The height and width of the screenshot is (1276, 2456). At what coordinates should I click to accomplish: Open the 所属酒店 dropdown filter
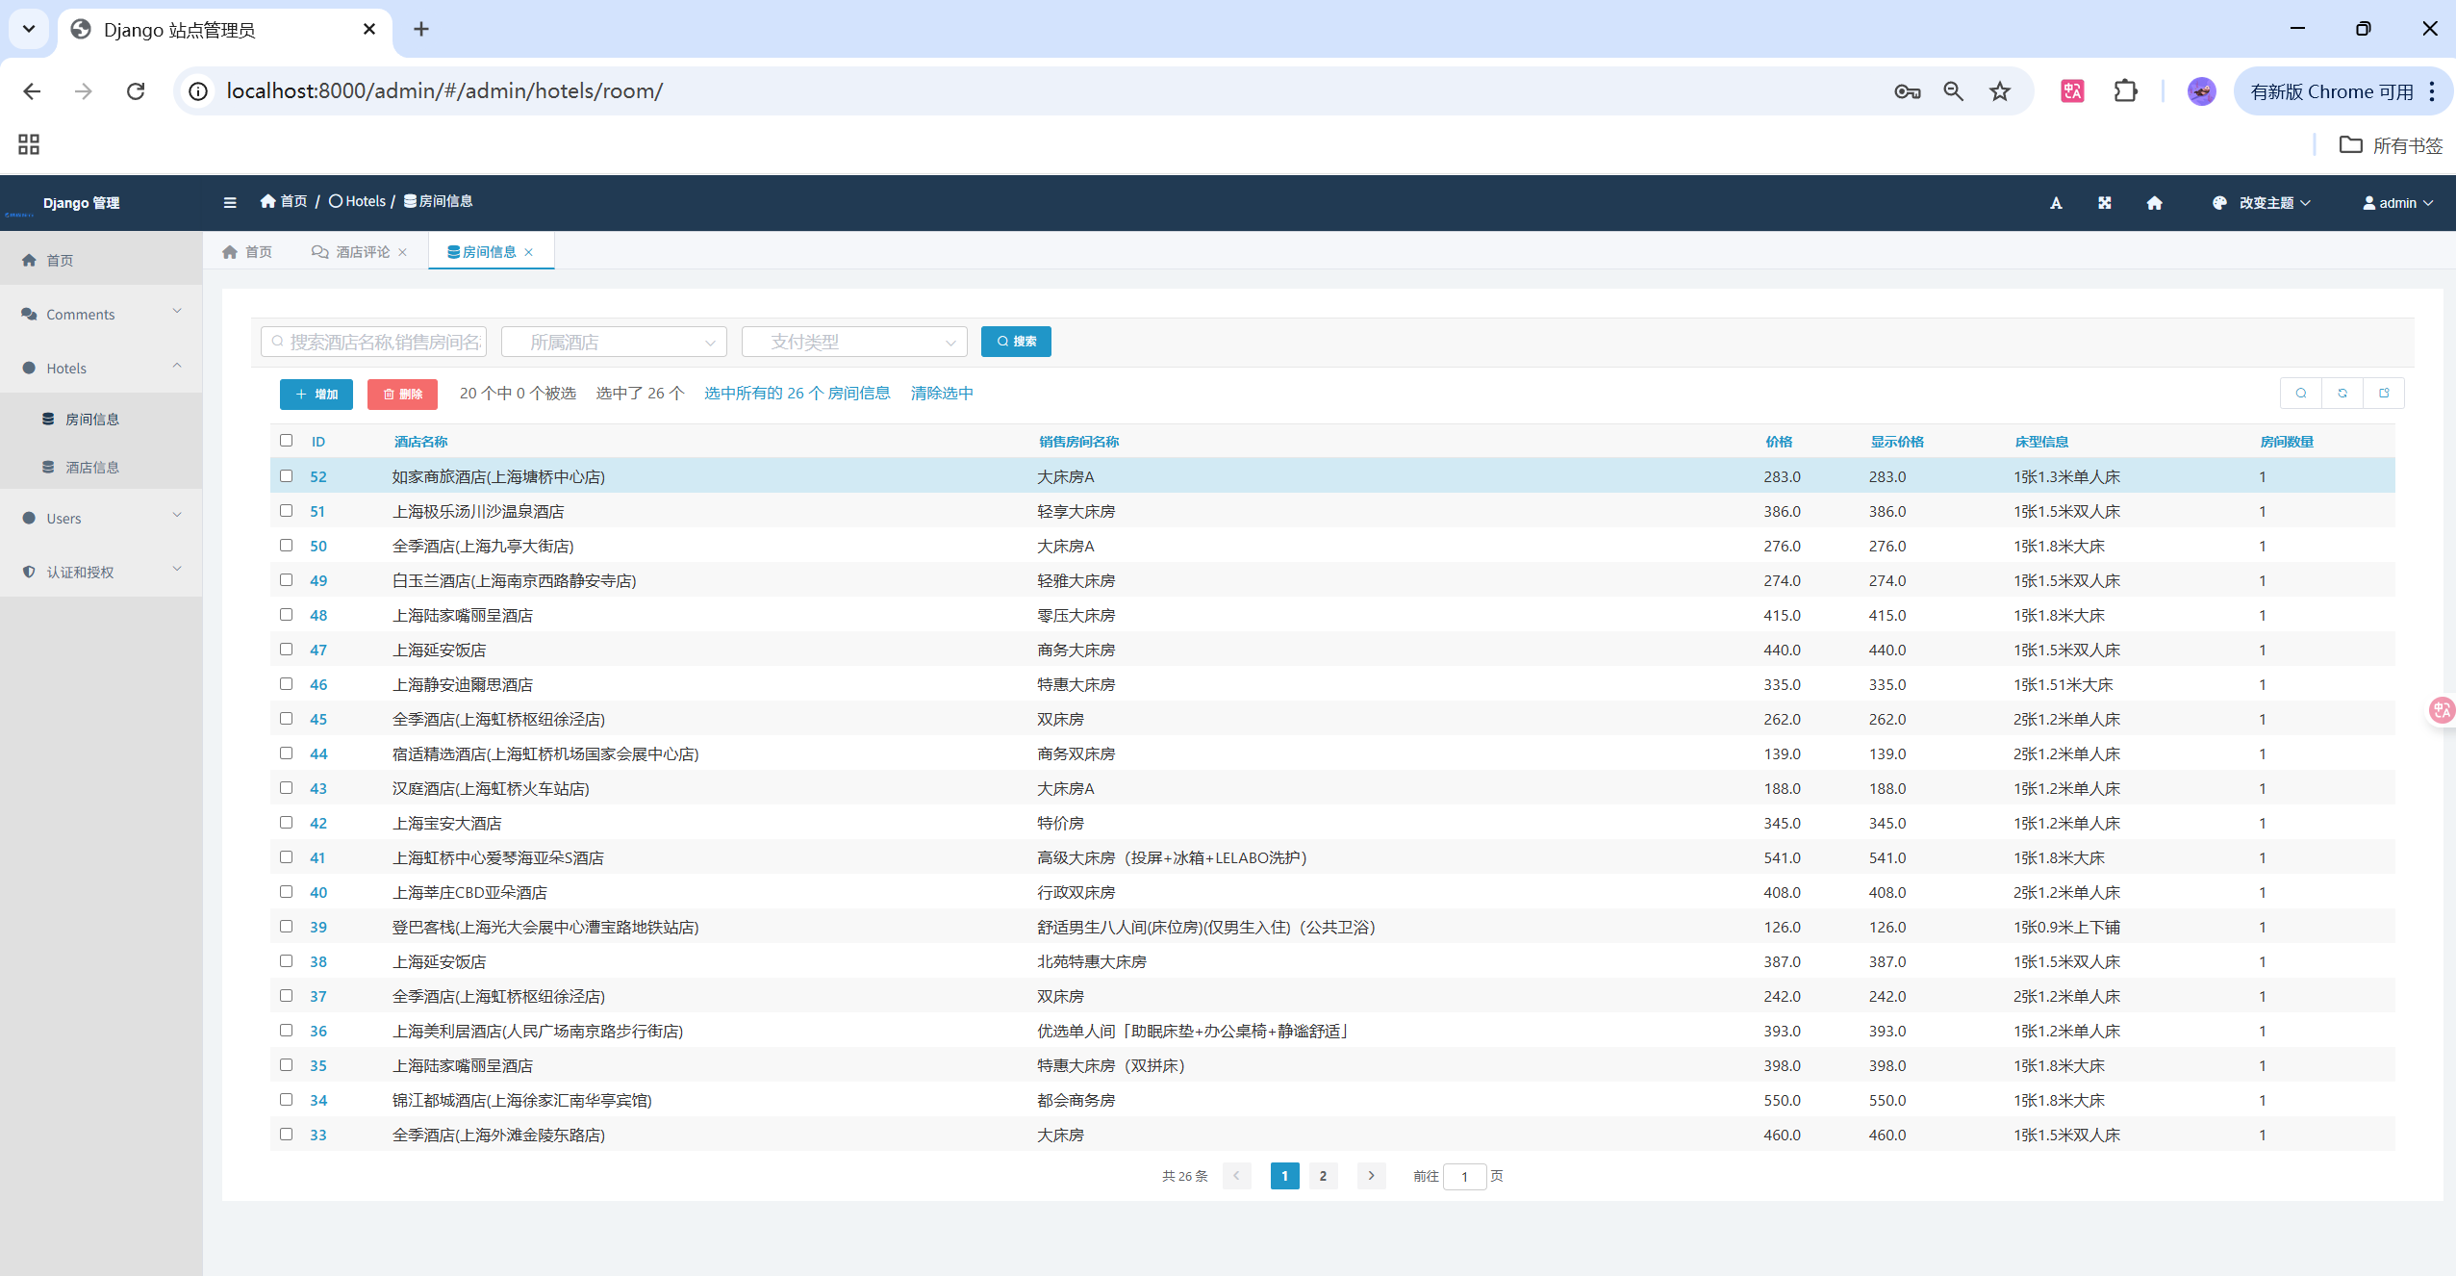pyautogui.click(x=614, y=343)
